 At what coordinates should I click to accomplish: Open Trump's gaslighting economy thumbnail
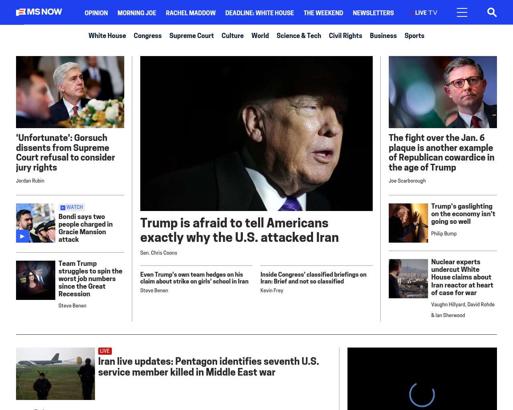(408, 223)
